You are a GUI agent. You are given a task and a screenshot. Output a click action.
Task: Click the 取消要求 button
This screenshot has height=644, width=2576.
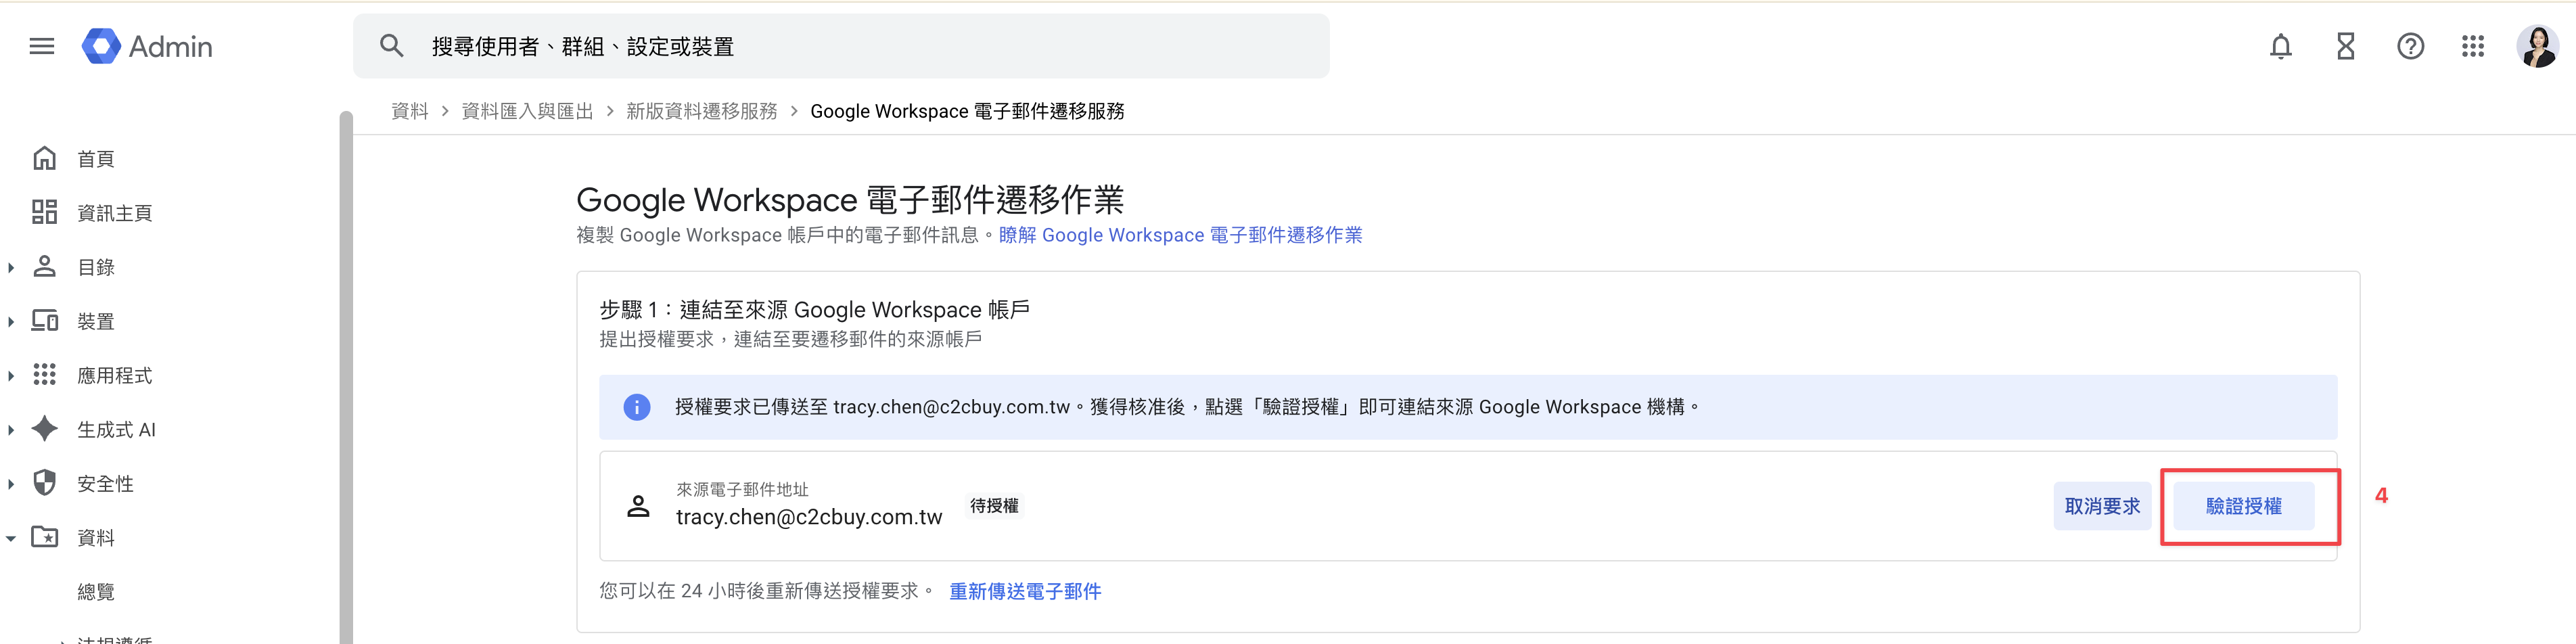pyautogui.click(x=2102, y=506)
